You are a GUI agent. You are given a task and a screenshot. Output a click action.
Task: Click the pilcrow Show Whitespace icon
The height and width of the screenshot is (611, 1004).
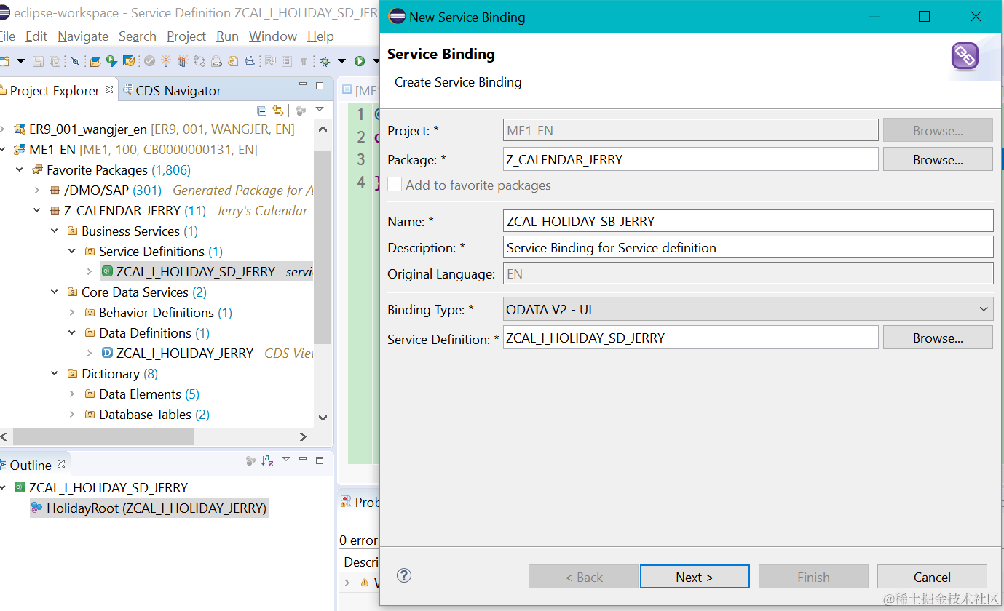(x=304, y=62)
